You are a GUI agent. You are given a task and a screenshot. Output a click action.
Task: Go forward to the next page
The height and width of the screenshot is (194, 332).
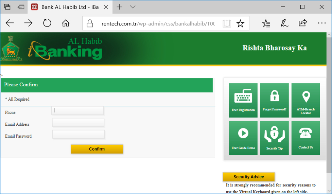(28, 23)
